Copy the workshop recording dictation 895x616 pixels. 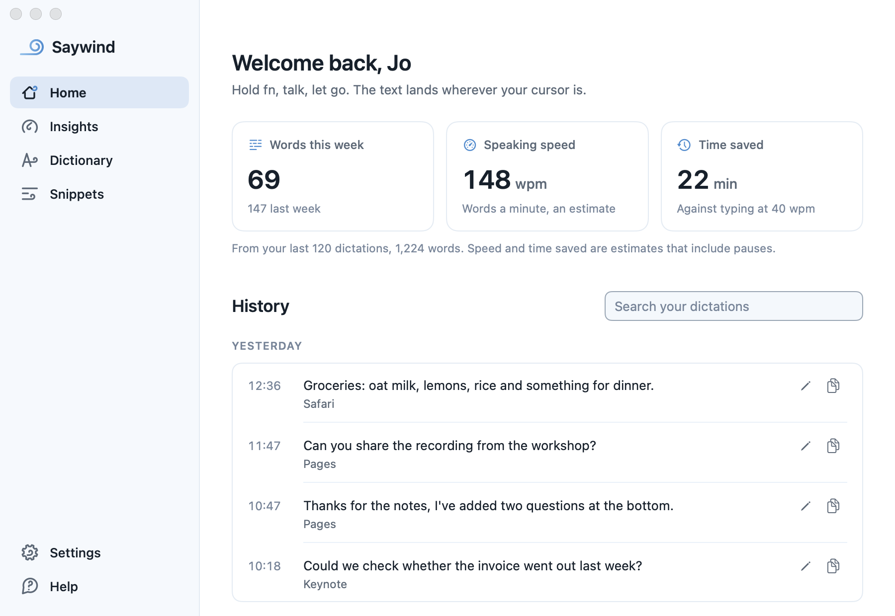point(833,446)
